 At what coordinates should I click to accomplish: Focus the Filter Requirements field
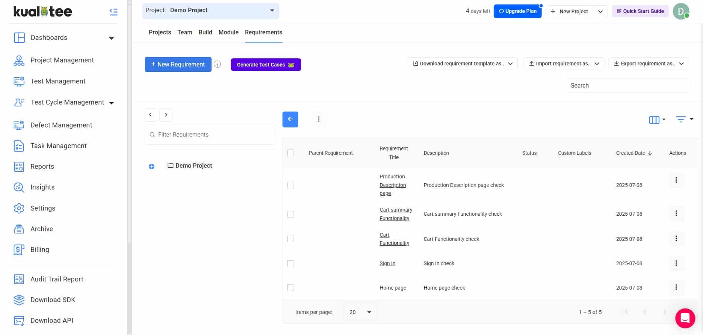coord(210,135)
